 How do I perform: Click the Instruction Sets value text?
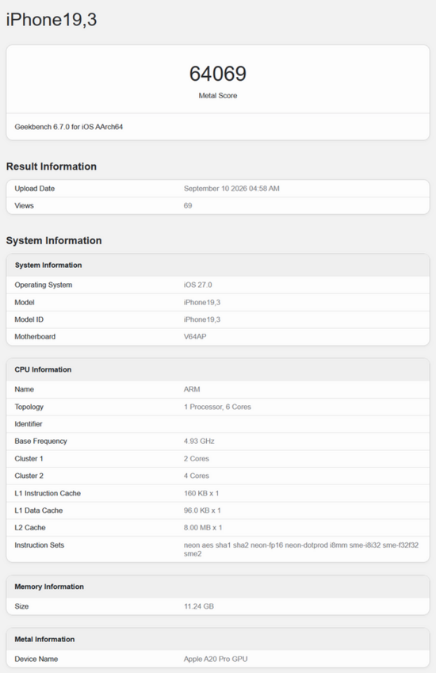click(x=301, y=549)
